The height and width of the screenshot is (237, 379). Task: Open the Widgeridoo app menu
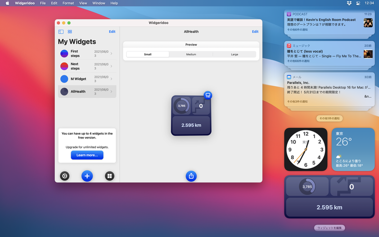[25, 3]
